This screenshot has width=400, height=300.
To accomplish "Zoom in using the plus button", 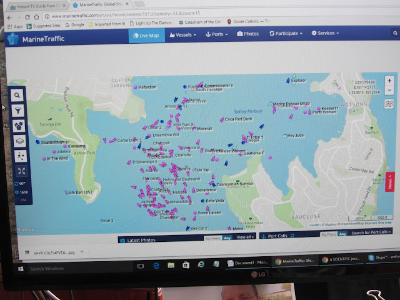I will coord(389,81).
